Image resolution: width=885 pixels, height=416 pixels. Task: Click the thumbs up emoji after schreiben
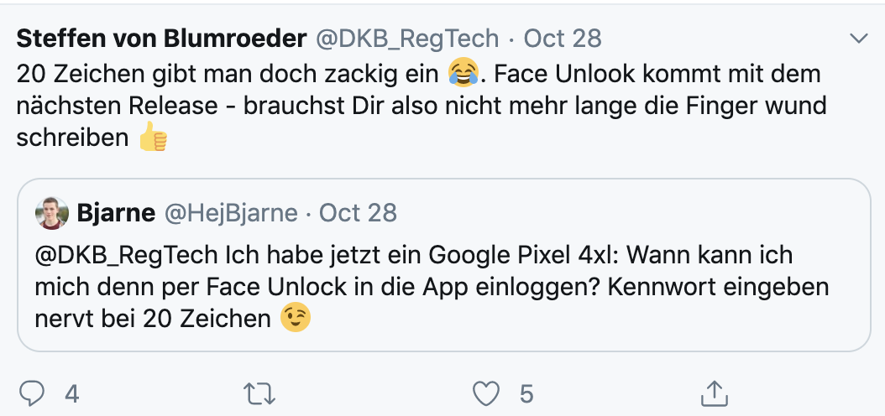pos(154,138)
